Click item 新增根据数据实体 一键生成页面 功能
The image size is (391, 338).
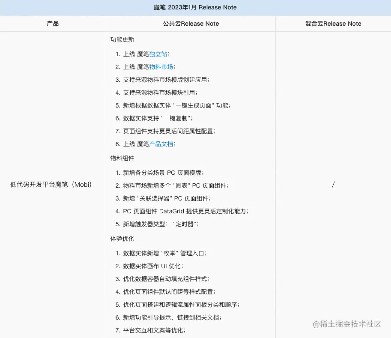point(177,105)
